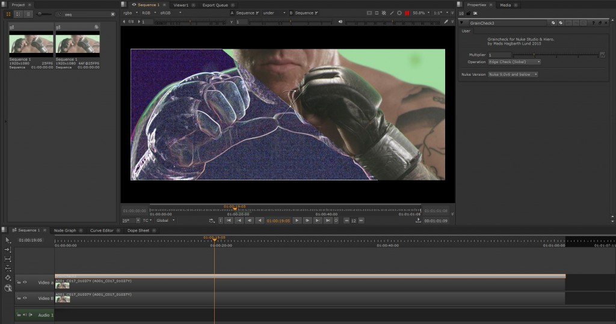
Task: Toggle visibility eye of Video a track
Action: pos(25,281)
